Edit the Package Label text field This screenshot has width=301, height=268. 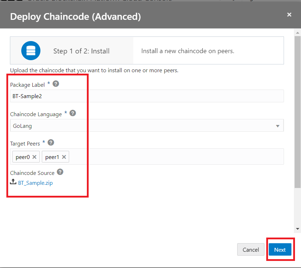142,96
